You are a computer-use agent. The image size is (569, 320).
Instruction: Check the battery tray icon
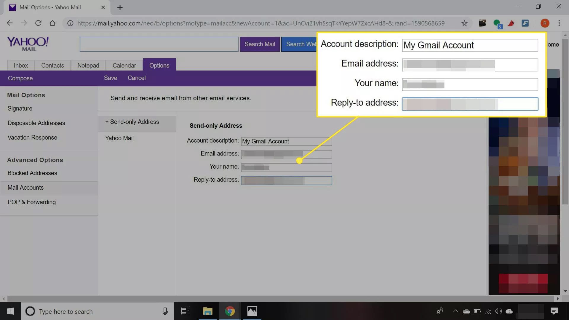[477, 311]
